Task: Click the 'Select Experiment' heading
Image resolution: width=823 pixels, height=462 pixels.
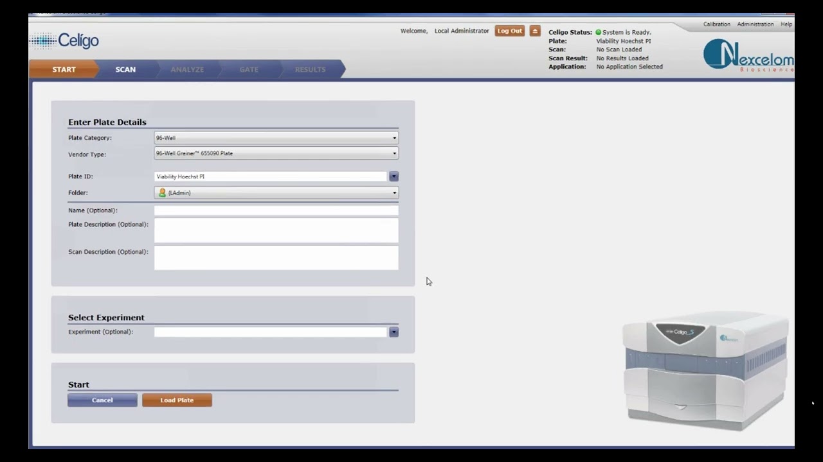Action: point(106,318)
